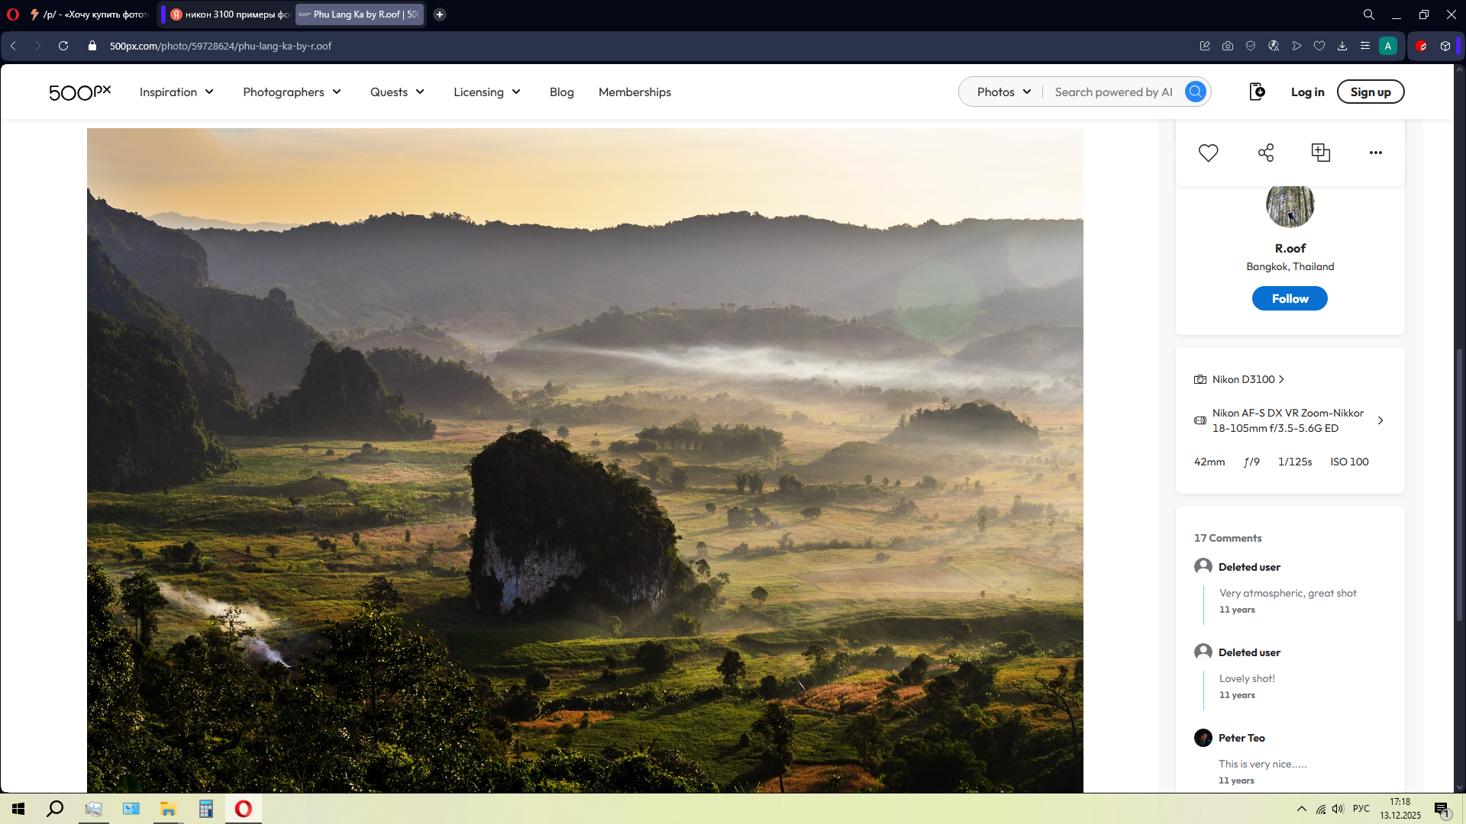
Task: Open the Nikon lens details chevron
Action: click(x=1380, y=420)
